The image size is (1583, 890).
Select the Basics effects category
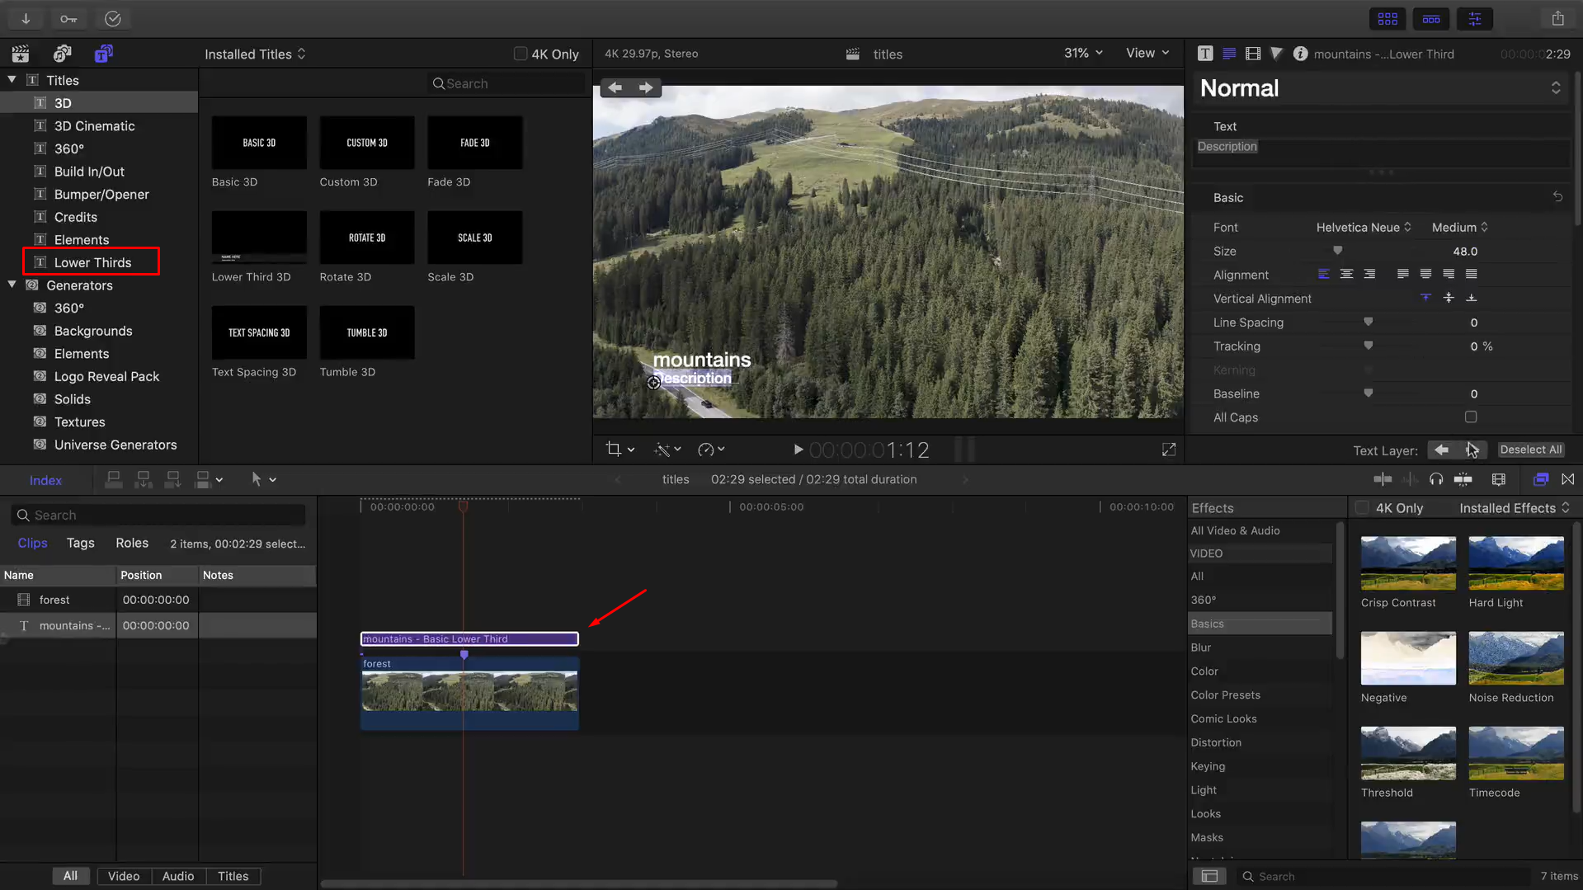coord(1207,624)
